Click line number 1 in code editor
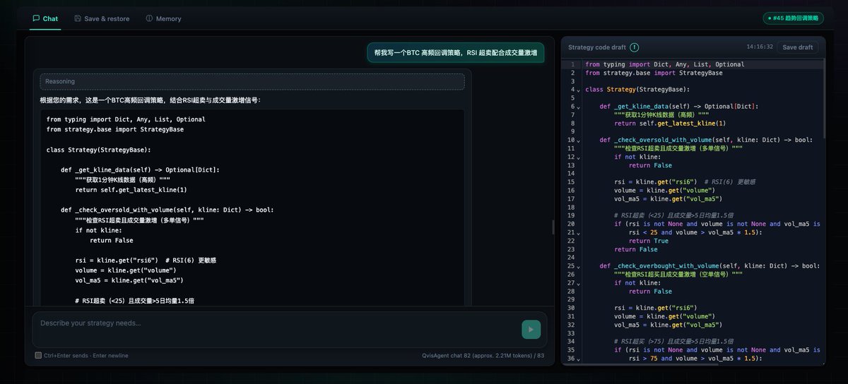Viewport: 848px width, 384px height. (x=572, y=64)
